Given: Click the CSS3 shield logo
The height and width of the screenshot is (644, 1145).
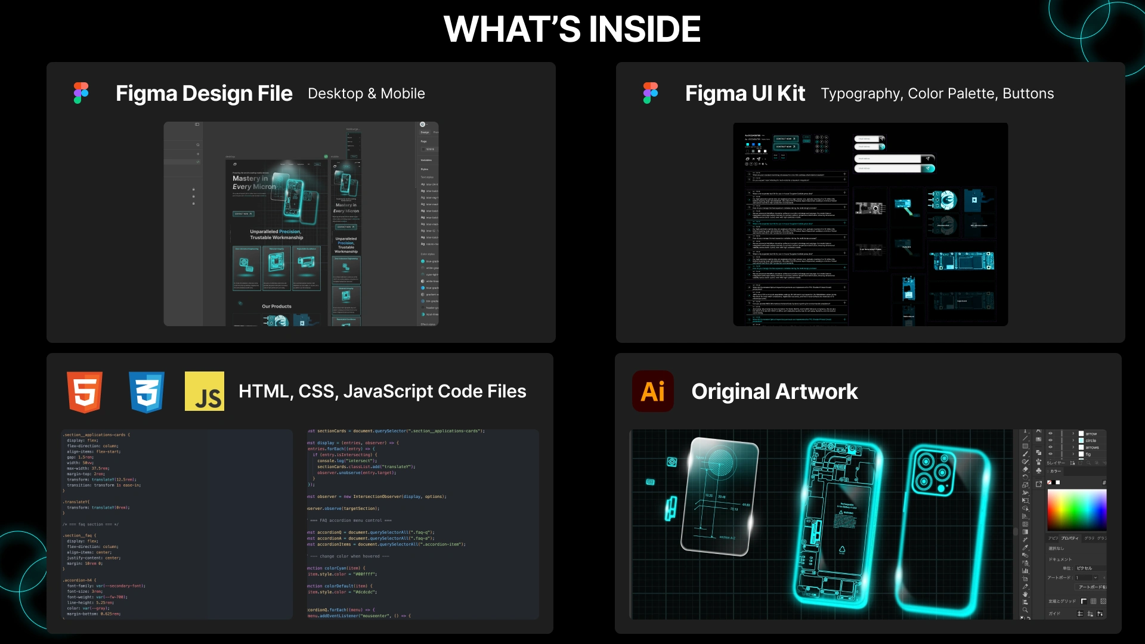Looking at the screenshot, I should point(147,392).
